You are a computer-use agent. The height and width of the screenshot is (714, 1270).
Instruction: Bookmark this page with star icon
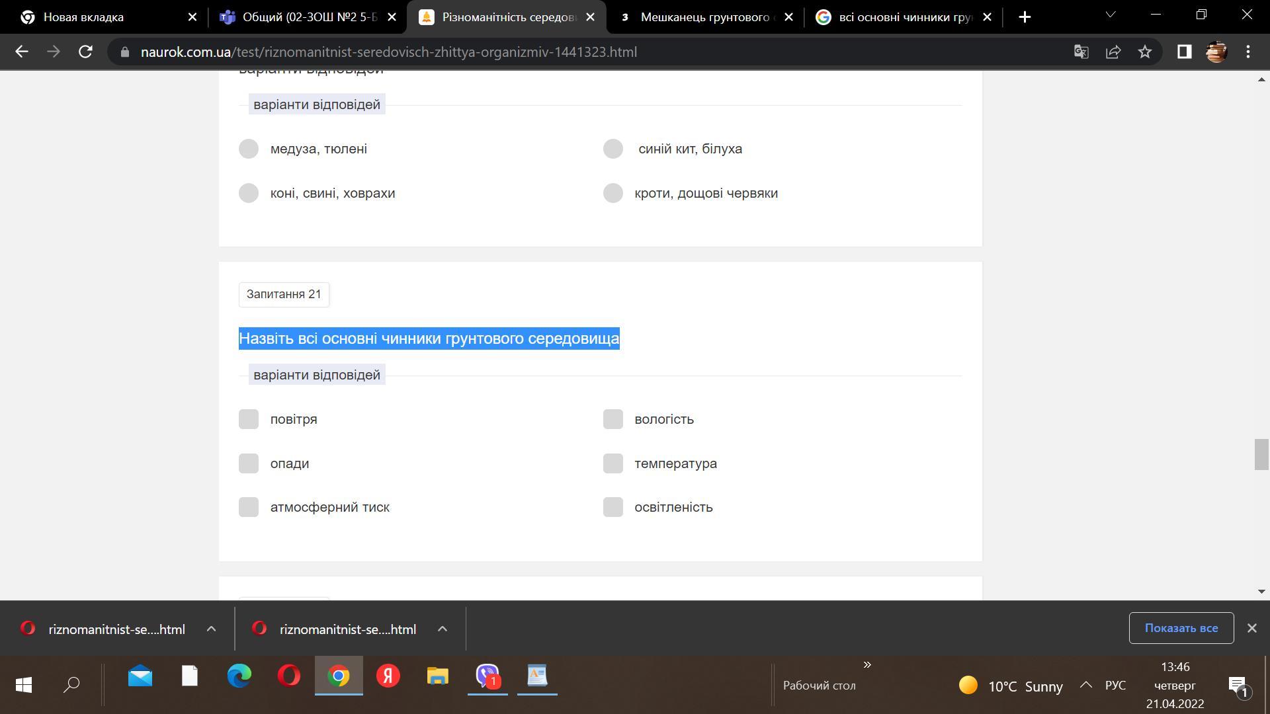[1145, 52]
